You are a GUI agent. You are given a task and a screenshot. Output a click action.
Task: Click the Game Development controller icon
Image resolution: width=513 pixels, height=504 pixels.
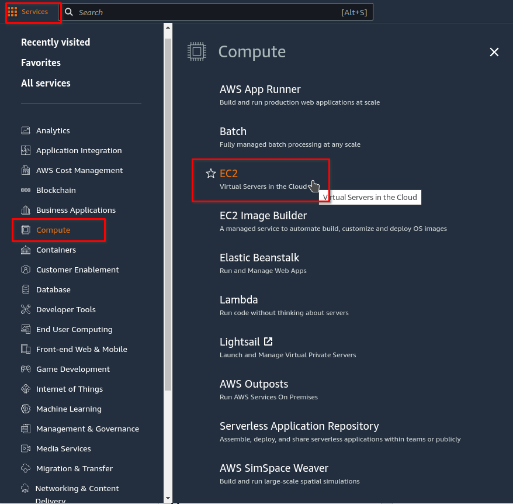pos(26,369)
